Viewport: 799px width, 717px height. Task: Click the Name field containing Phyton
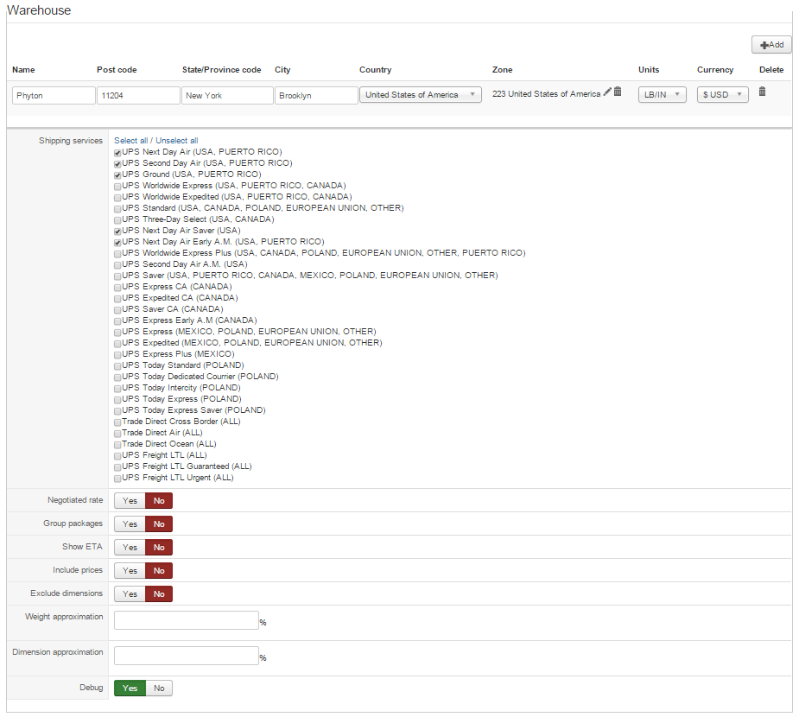point(54,95)
